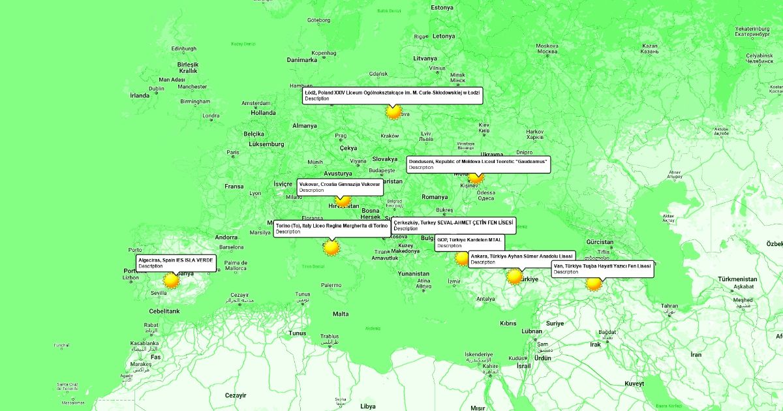Select the Vukovar, Croatia sun marker
783x411 pixels.
pyautogui.click(x=343, y=200)
